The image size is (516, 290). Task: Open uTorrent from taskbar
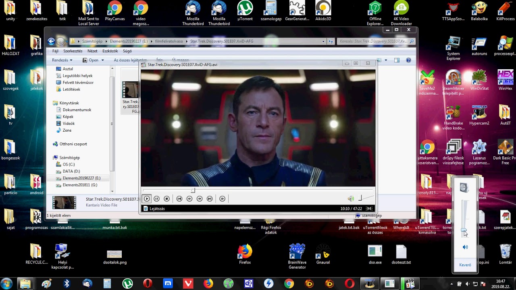tap(128, 284)
